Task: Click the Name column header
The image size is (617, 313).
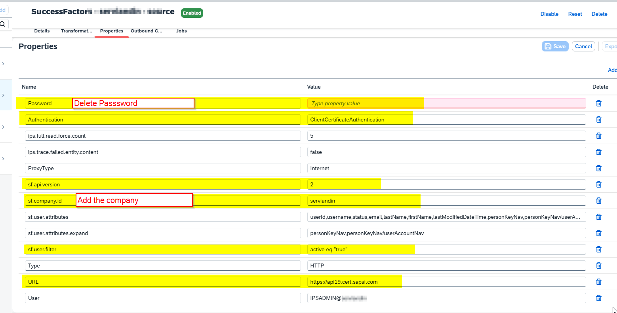Action: tap(29, 87)
